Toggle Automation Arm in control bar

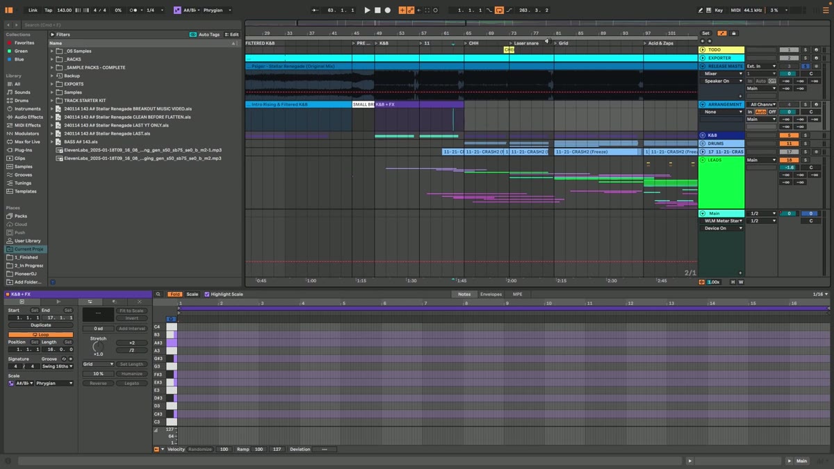click(x=411, y=10)
